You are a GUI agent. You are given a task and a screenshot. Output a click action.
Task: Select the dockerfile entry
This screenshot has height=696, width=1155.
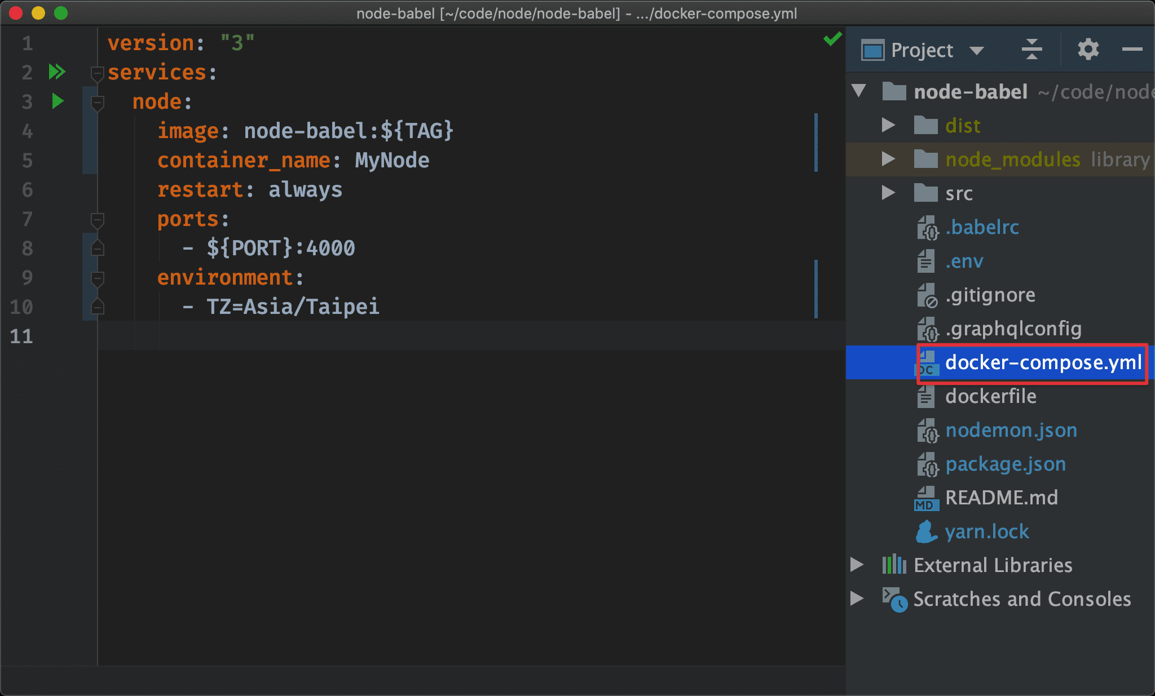tap(991, 396)
